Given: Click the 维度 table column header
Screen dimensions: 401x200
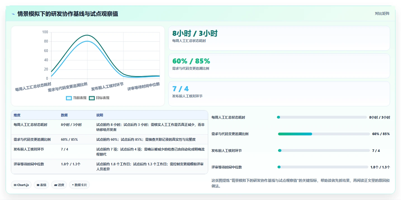Looking at the screenshot, I should click(17, 115).
